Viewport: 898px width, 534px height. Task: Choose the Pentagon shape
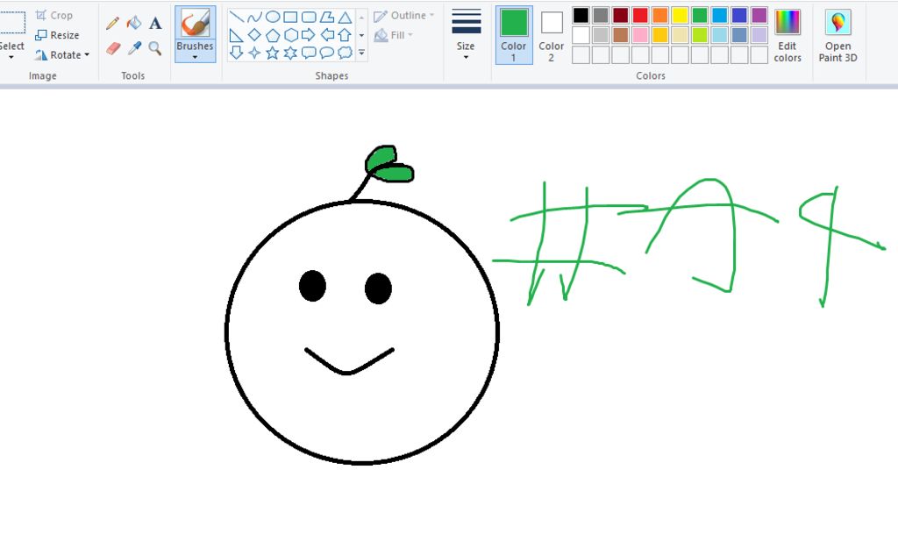click(x=273, y=35)
